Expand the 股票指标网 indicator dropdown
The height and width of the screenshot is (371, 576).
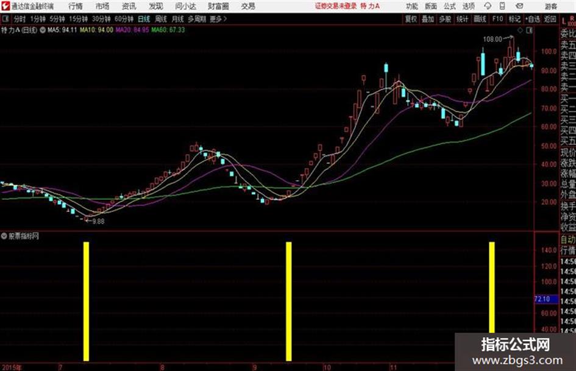click(x=4, y=236)
